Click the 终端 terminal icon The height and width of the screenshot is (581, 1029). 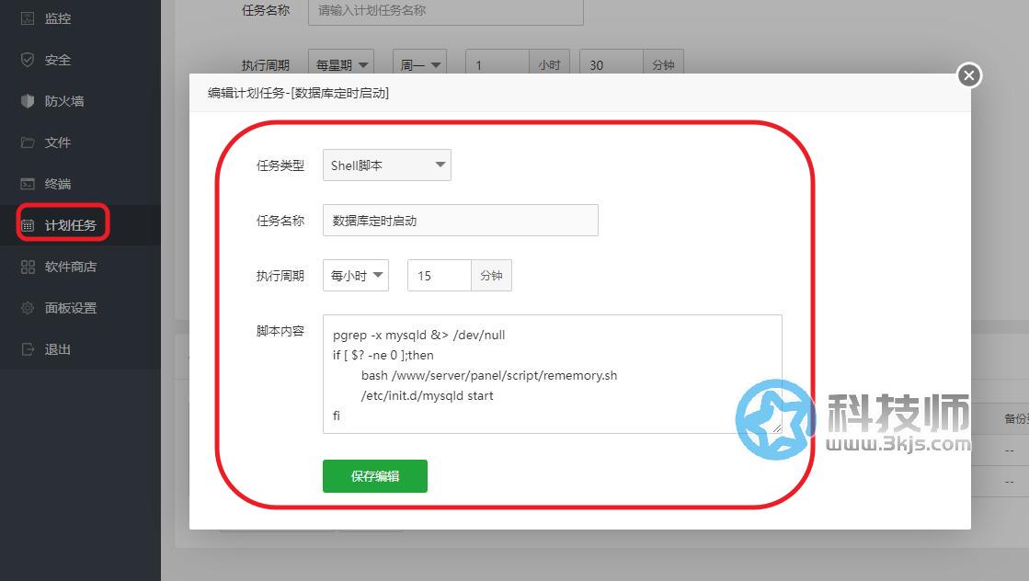pos(28,184)
